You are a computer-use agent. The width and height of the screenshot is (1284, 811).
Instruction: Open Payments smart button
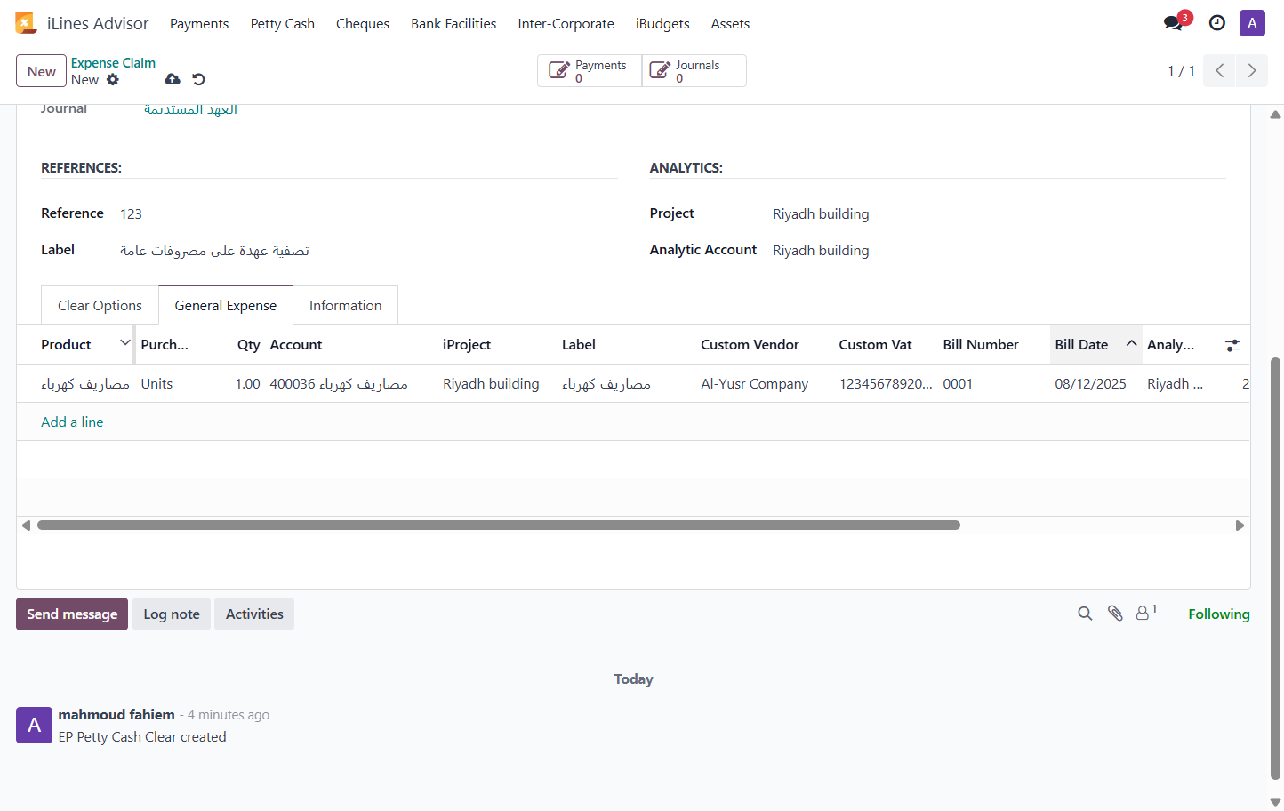click(590, 71)
